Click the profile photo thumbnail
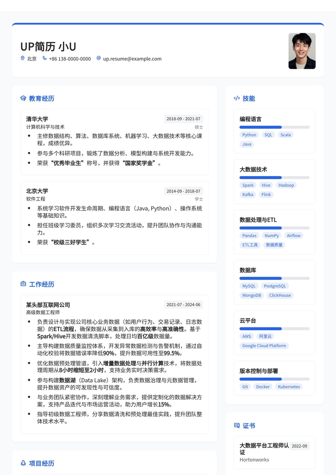The width and height of the screenshot is (336, 475). pyautogui.click(x=302, y=51)
